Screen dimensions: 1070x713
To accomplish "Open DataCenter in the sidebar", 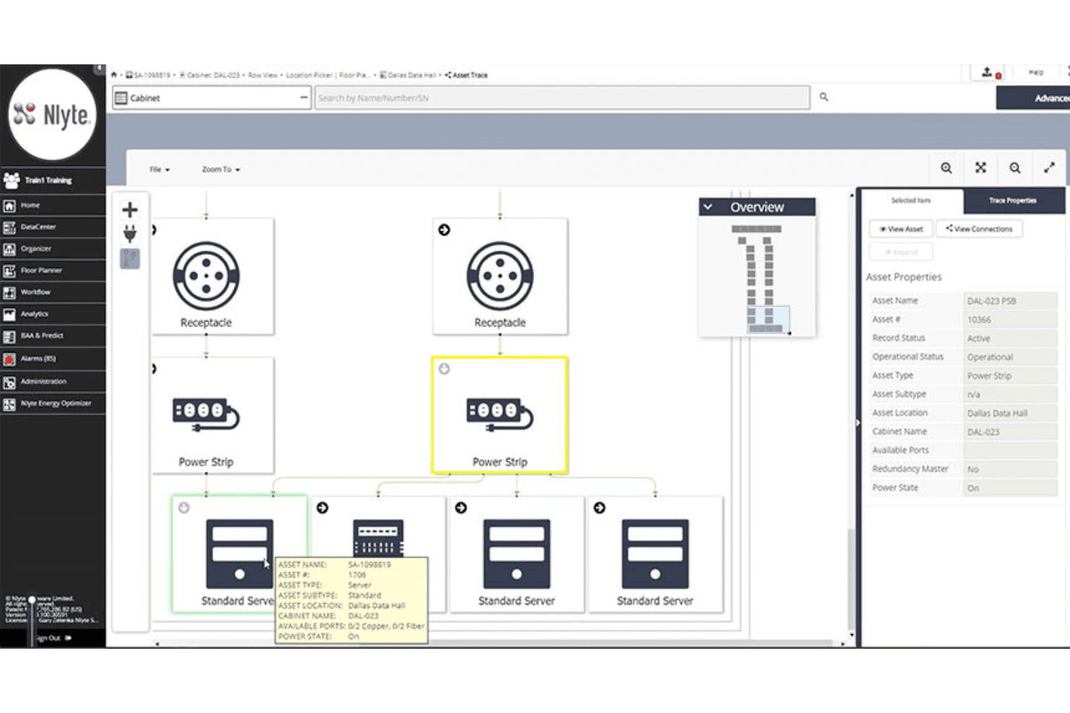I will point(53,228).
